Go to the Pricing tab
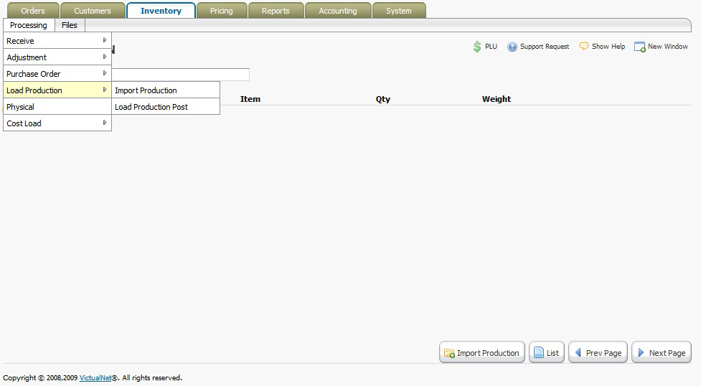Screen dimensions: 701x386 (222, 10)
